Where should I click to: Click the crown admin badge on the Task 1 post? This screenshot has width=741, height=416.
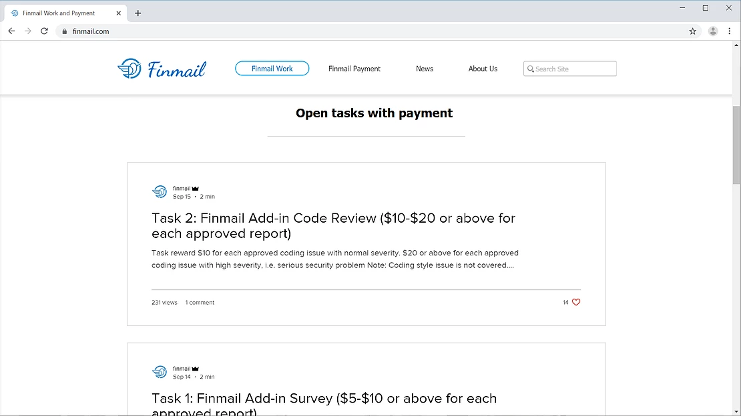coord(195,369)
